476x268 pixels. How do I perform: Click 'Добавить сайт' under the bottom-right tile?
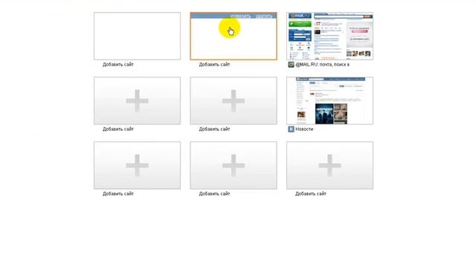pyautogui.click(x=311, y=194)
